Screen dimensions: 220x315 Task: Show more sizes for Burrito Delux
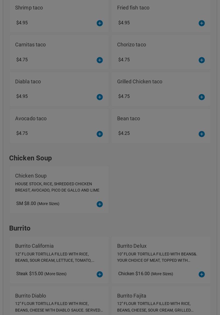(162, 274)
